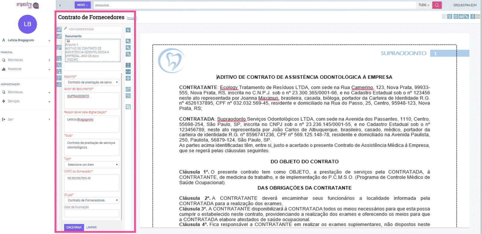Click the Responsável pela digitalização field
Viewport: 482px width, 234px height.
(92, 124)
